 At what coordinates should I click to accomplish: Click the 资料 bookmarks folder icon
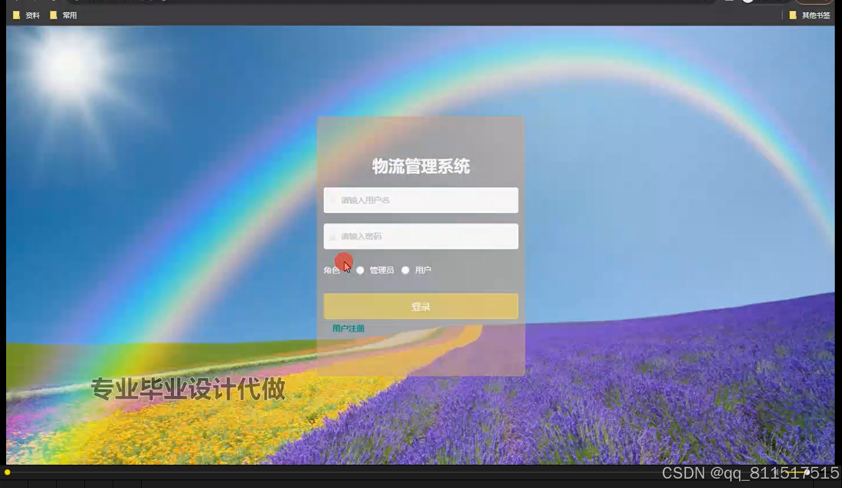(x=16, y=15)
